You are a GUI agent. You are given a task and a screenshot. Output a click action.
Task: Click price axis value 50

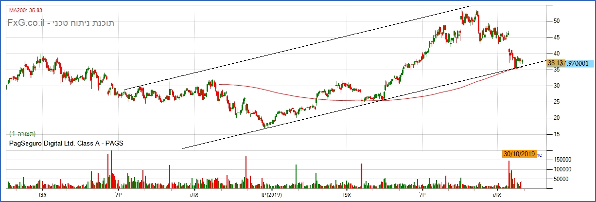click(x=556, y=21)
